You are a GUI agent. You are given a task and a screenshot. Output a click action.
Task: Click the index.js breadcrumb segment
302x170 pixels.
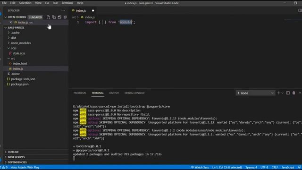point(90,17)
